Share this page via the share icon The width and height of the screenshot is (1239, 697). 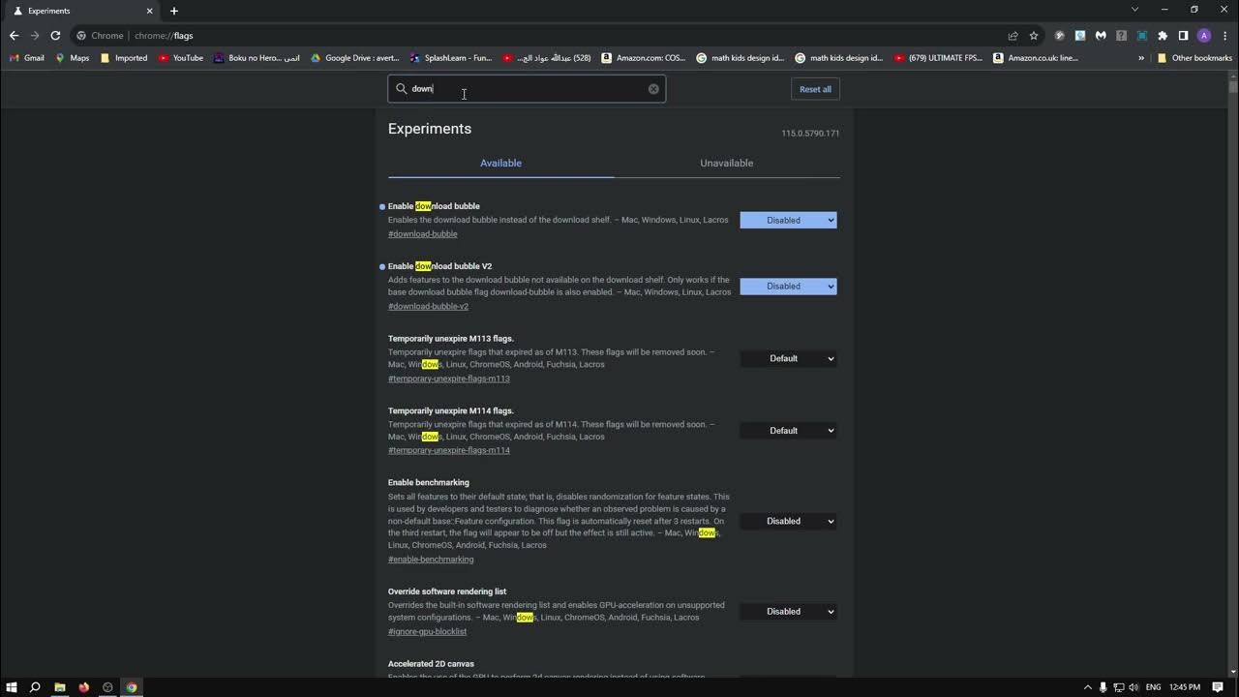1012,36
